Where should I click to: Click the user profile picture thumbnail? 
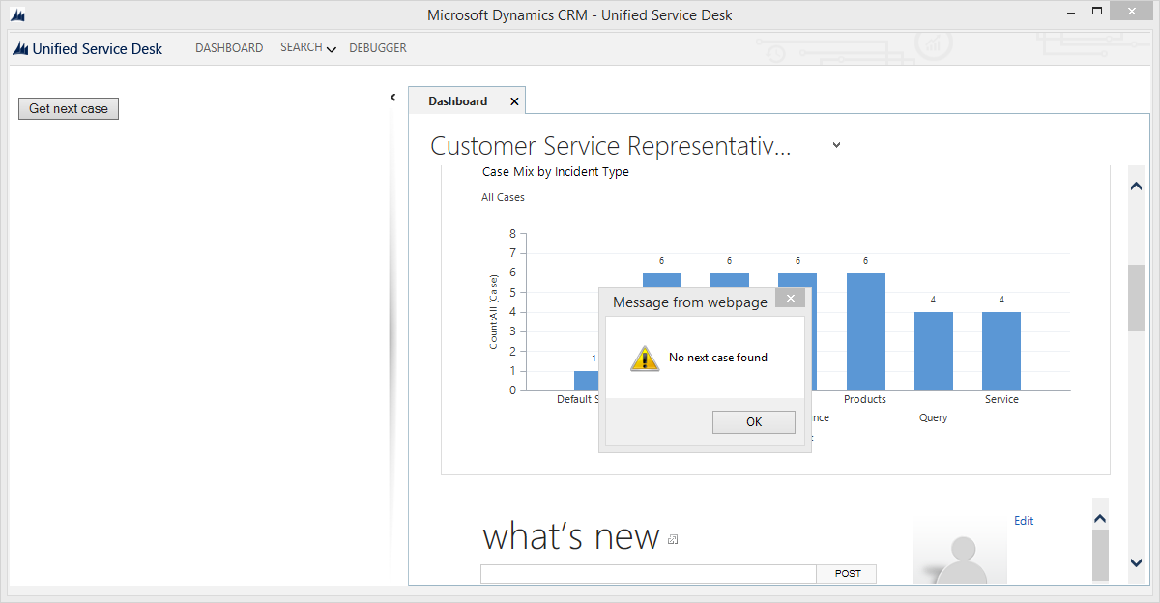[960, 553]
